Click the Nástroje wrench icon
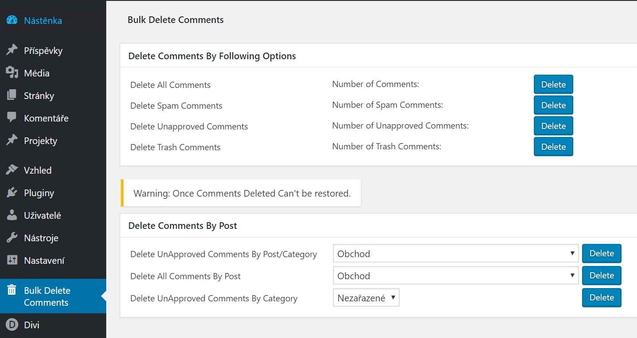 12,238
